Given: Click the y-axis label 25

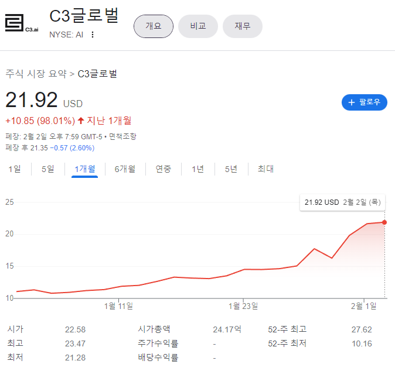Looking at the screenshot, I should coord(9,202).
